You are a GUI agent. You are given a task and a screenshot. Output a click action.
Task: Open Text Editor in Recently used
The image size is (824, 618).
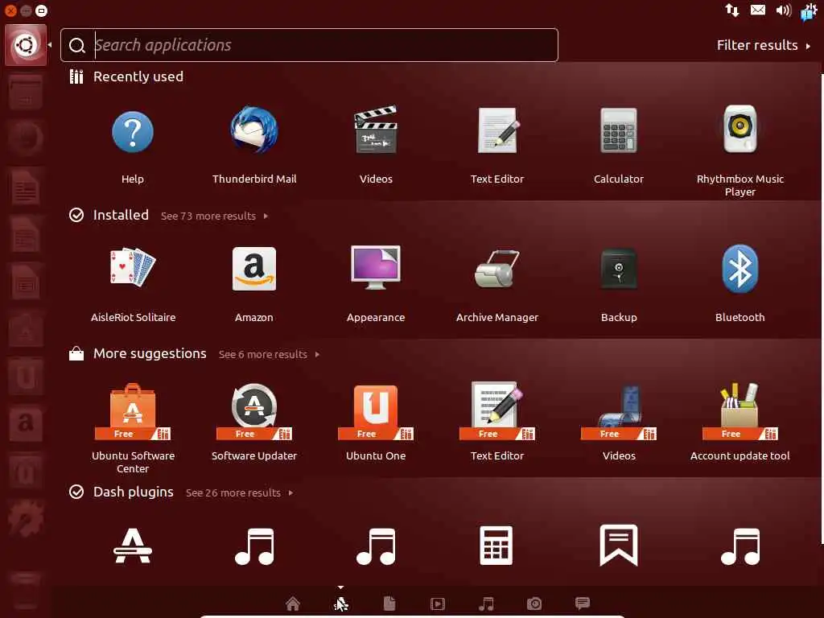497,130
